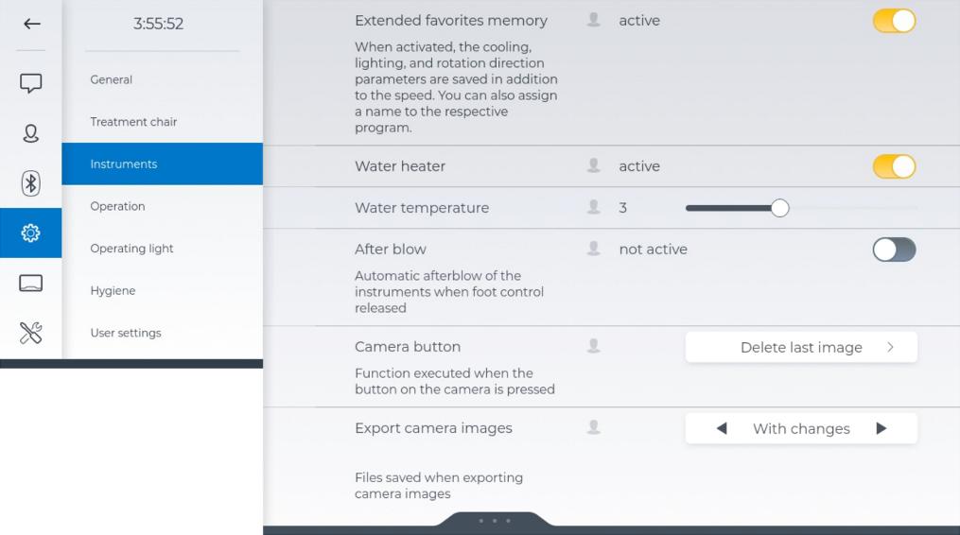Select Treatment chair in the menu

pyautogui.click(x=133, y=122)
